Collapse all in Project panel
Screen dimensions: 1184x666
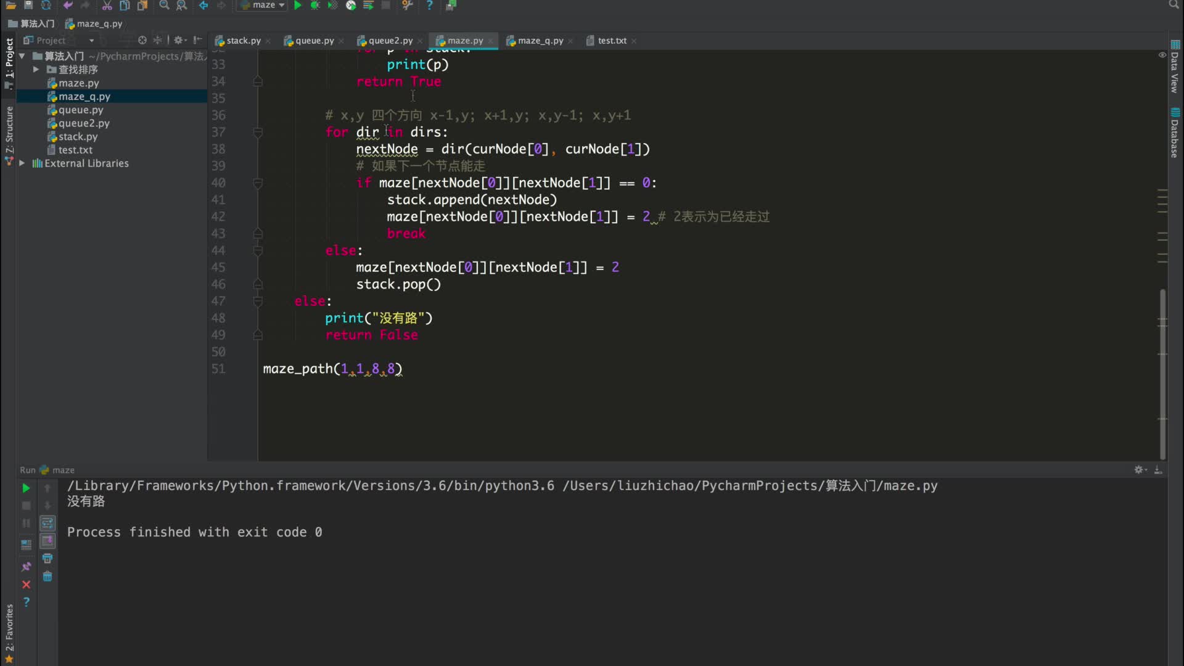(158, 40)
